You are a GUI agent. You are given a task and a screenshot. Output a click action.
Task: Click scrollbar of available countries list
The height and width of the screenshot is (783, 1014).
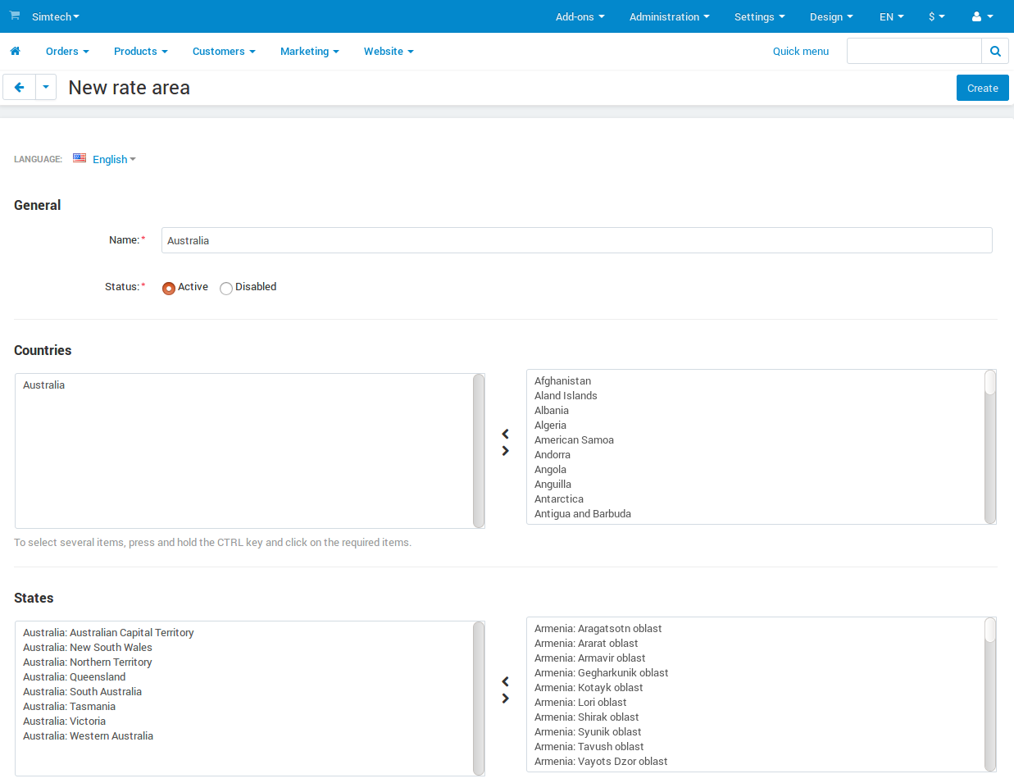click(990, 447)
